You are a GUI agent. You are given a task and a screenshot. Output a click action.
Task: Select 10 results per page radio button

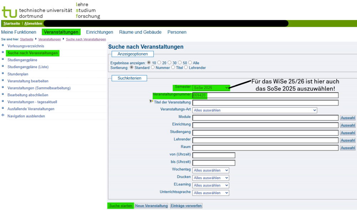pos(149,62)
